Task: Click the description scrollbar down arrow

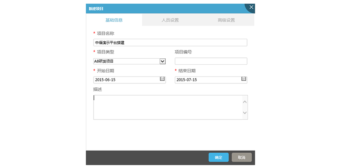Action: click(x=245, y=113)
